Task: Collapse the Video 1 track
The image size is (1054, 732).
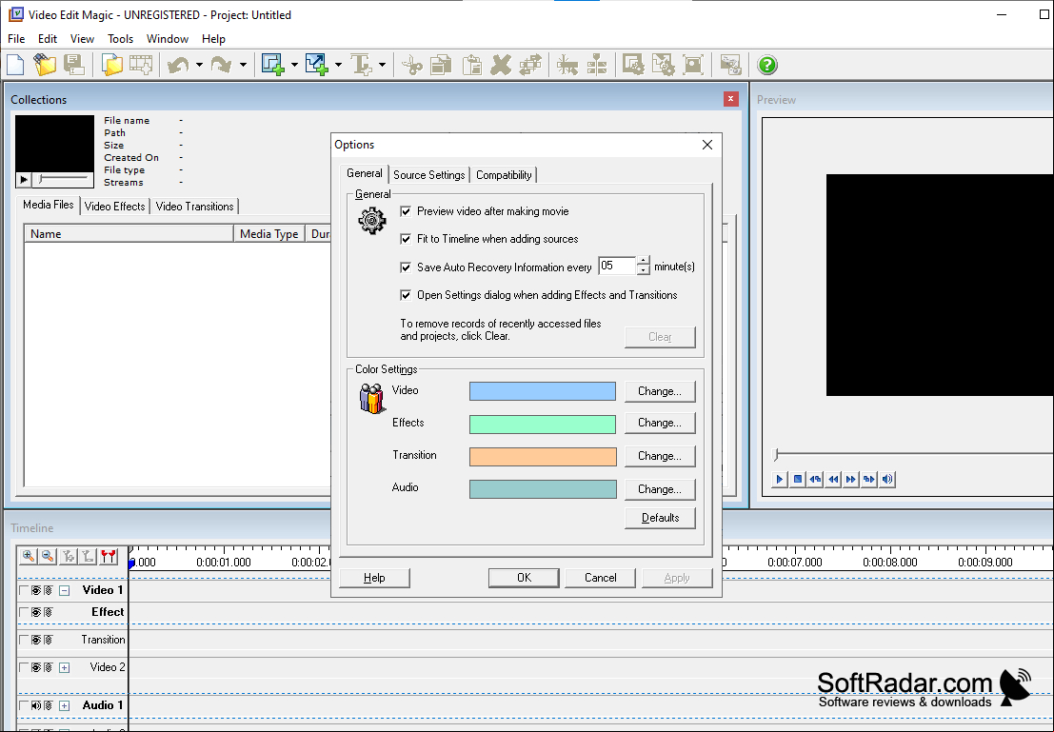Action: 65,591
